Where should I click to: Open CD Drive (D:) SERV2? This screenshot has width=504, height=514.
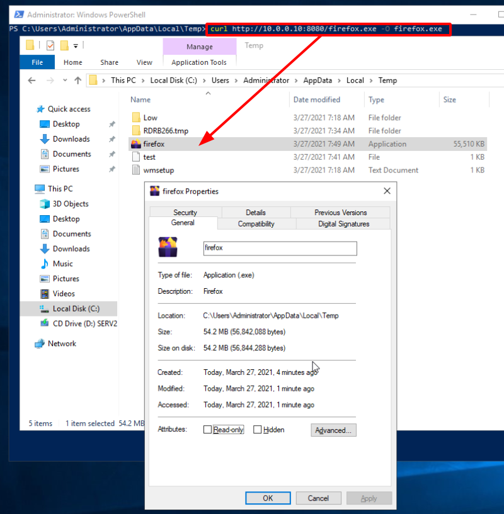[84, 323]
